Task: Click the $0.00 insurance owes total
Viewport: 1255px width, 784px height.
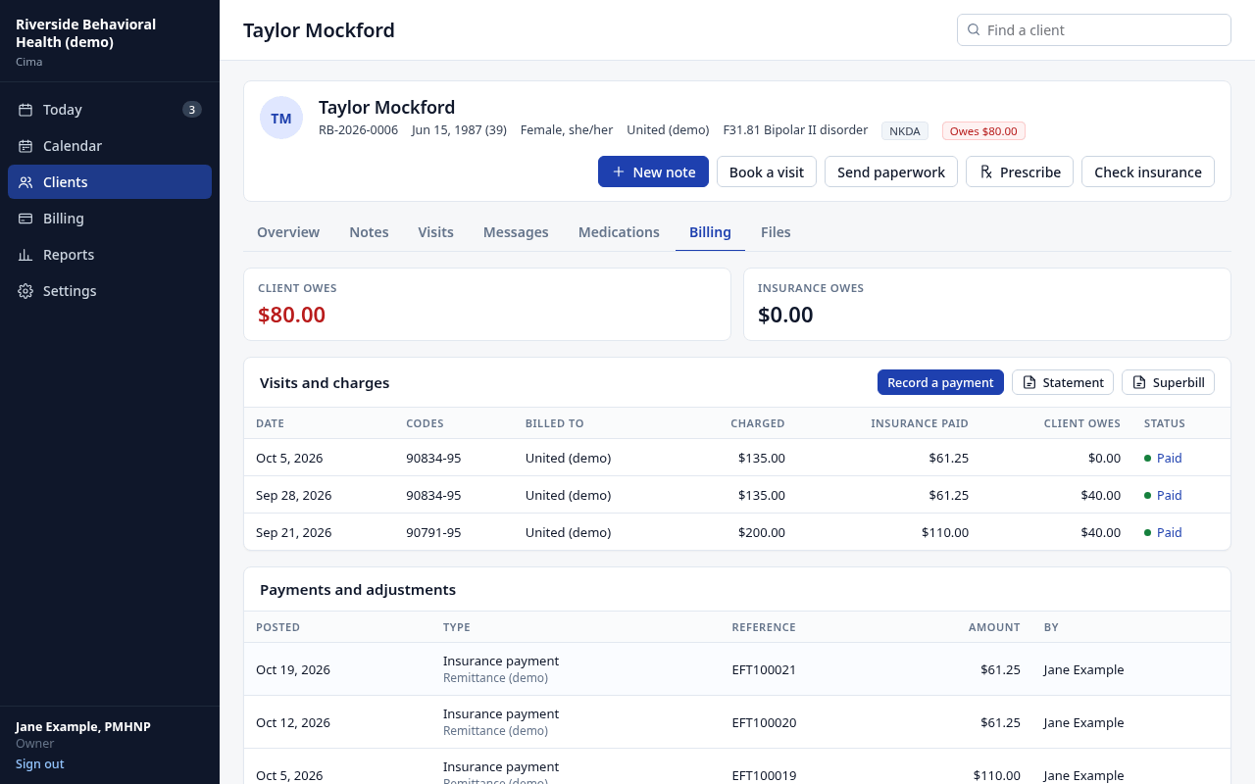Action: [785, 315]
